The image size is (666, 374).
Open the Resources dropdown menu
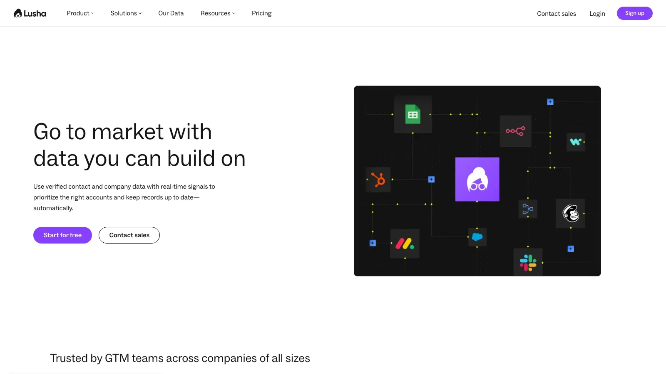[218, 13]
